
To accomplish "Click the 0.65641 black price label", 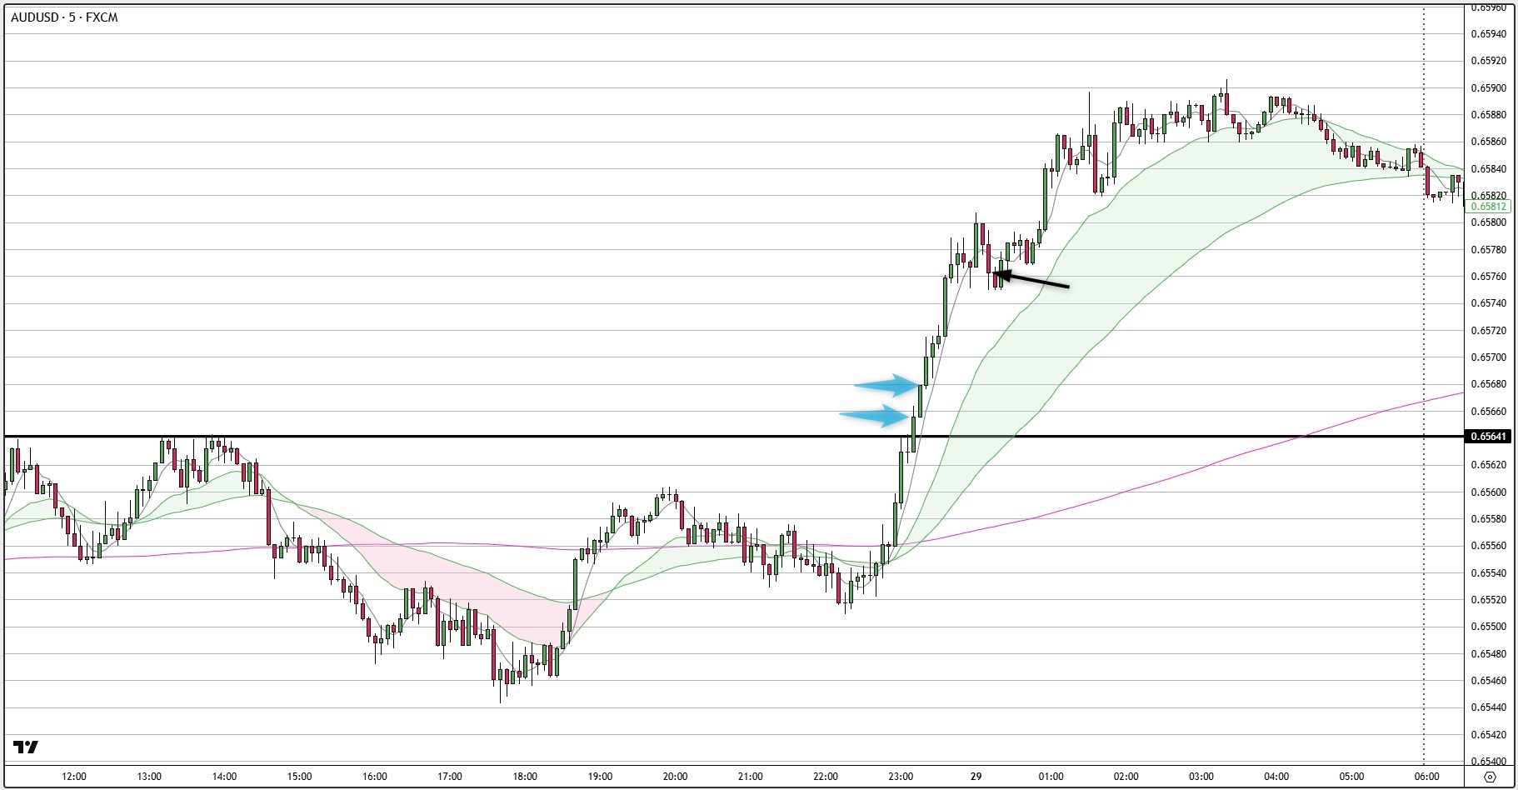I will tap(1488, 436).
